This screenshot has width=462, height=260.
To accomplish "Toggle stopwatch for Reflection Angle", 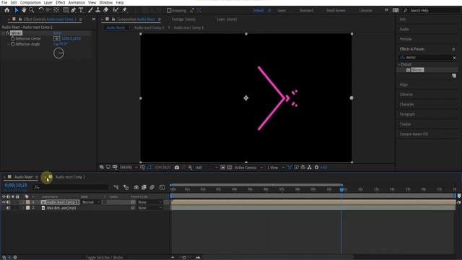I will [x=13, y=44].
